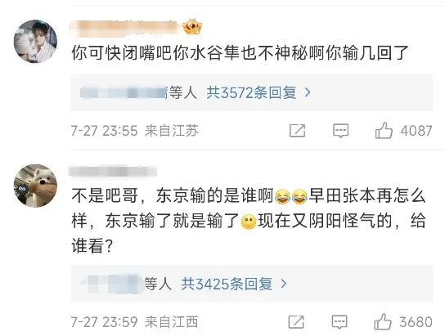Open the white dog avatar profile
Screen dimensions: 445x336
35,186
